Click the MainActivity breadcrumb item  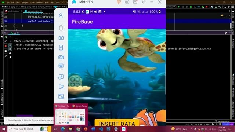click(x=60, y=7)
